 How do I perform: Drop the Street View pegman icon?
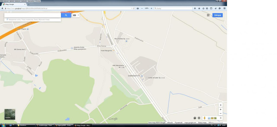[204, 118]
